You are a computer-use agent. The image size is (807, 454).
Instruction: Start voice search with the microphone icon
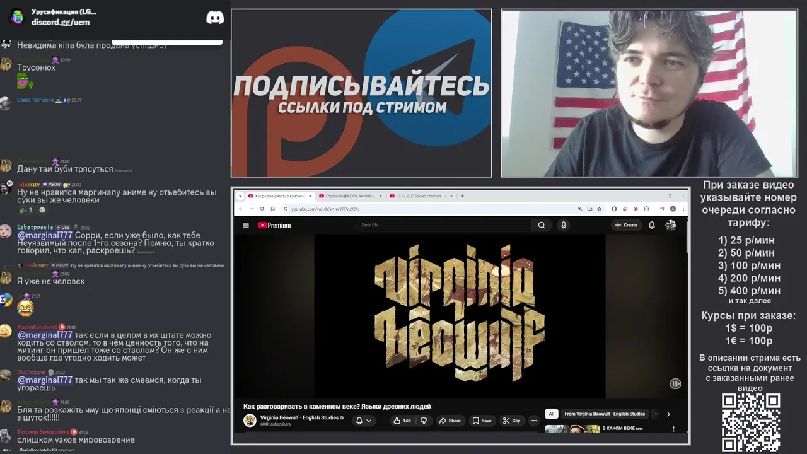click(564, 225)
